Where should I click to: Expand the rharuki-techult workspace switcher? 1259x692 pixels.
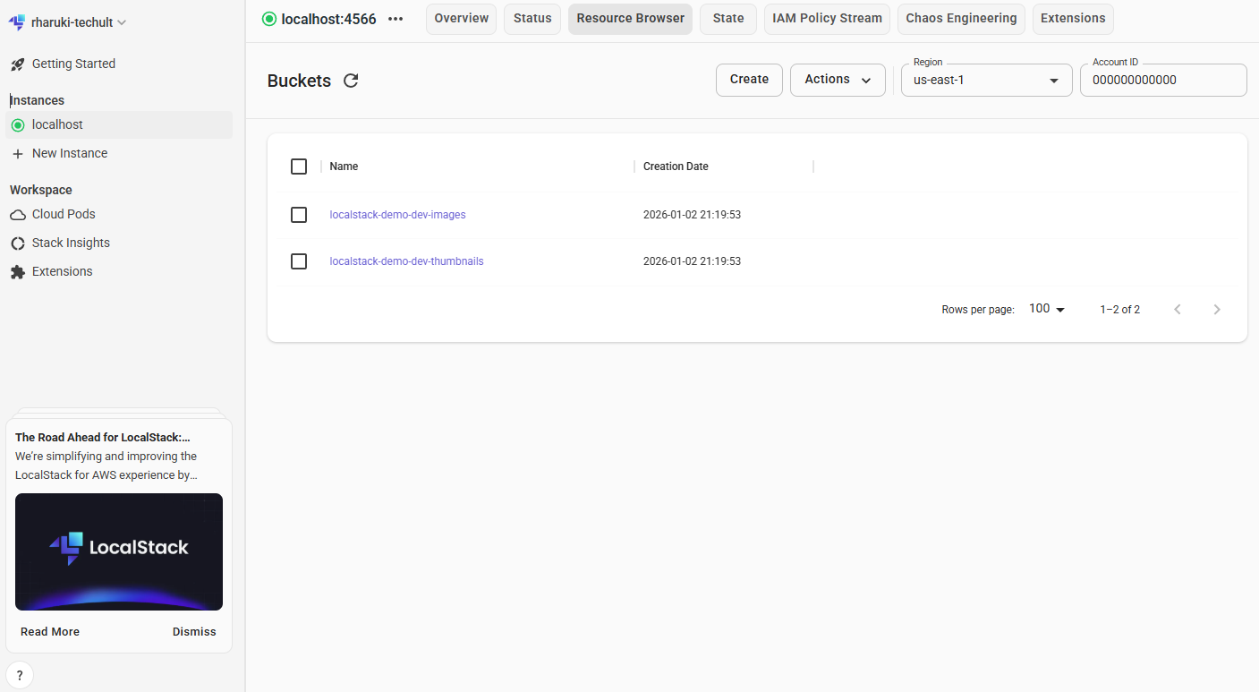[x=68, y=22]
